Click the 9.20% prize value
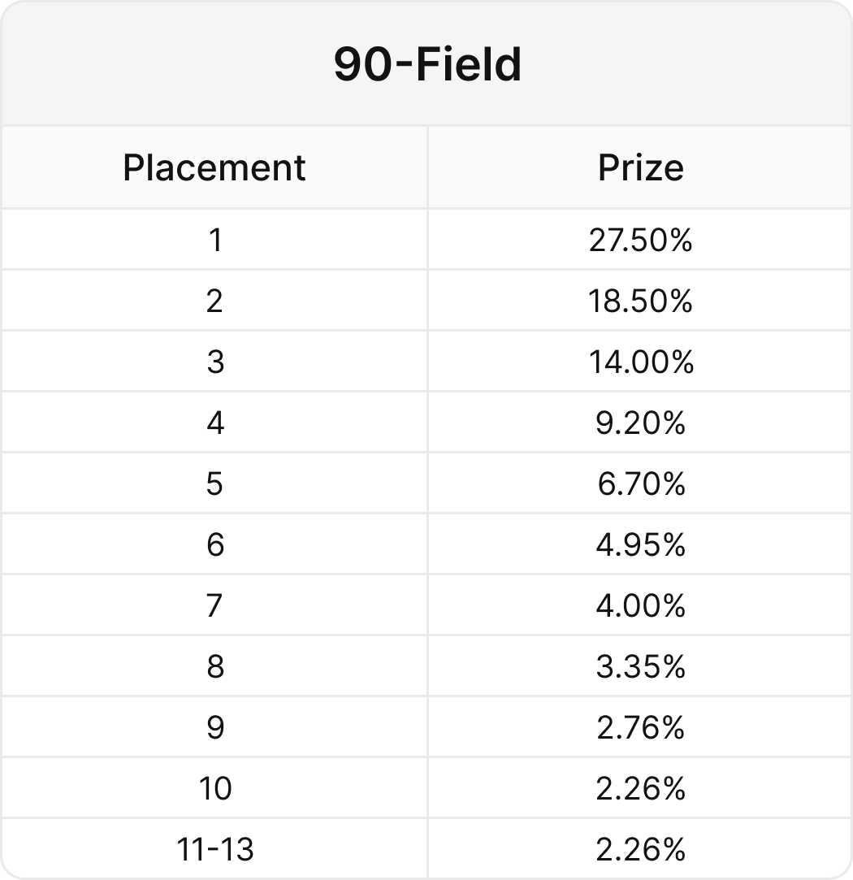This screenshot has height=880, width=853. point(640,423)
